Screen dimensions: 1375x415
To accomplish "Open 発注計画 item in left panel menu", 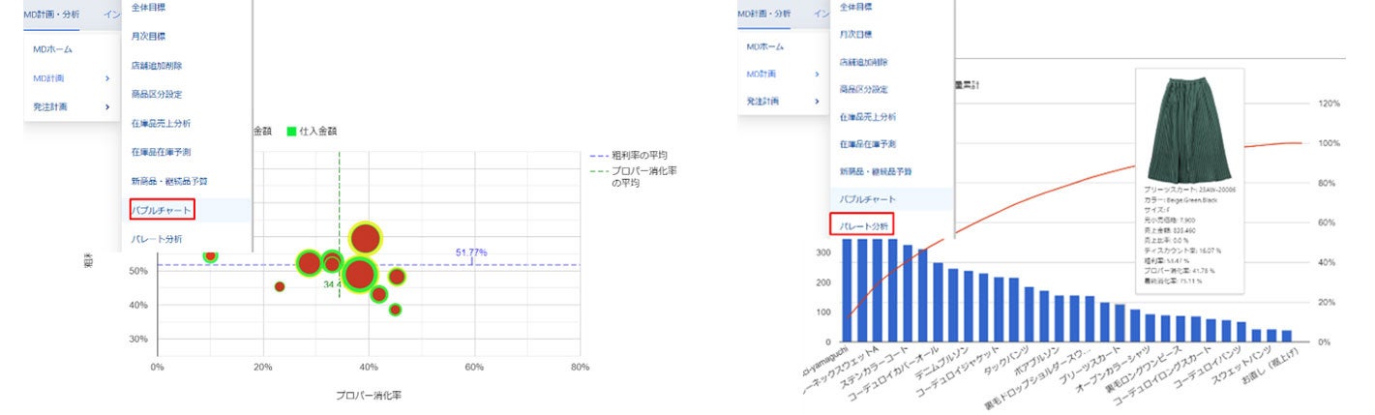I will coord(51,106).
